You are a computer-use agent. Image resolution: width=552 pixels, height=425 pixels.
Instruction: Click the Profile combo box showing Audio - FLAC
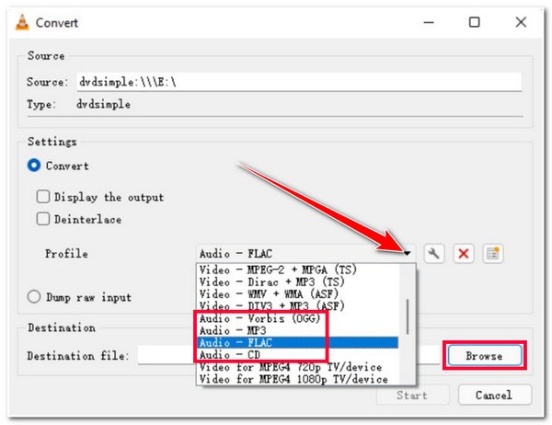305,253
